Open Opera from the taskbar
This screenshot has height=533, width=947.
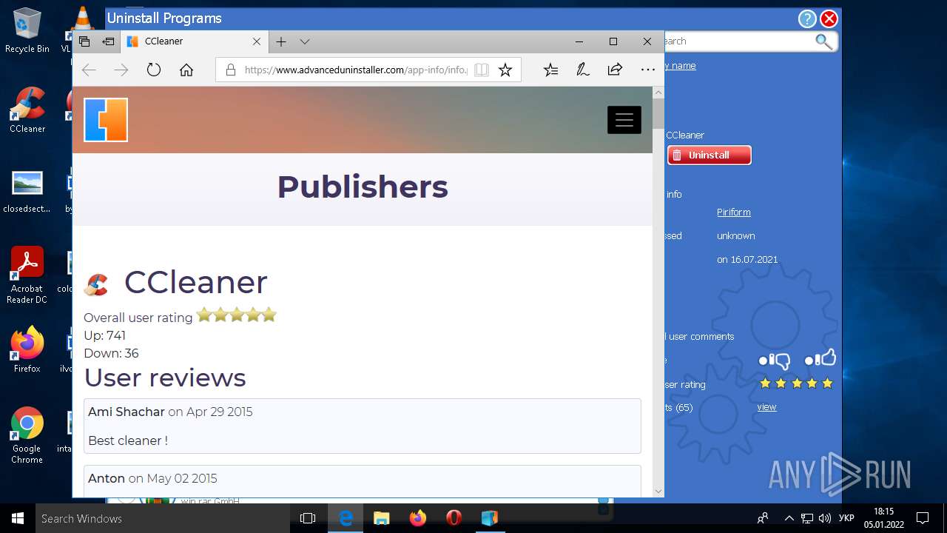tap(454, 518)
